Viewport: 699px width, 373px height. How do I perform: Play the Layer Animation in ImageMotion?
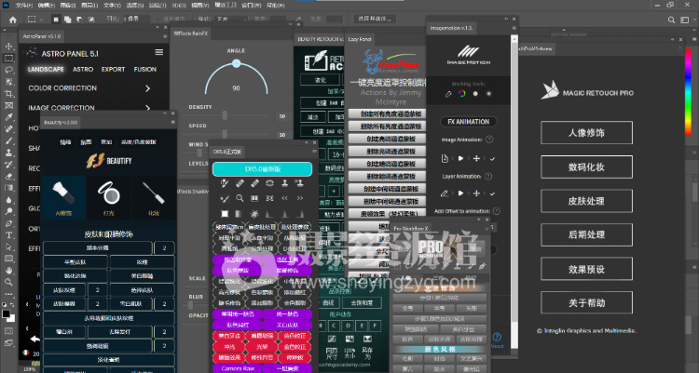pos(461,193)
